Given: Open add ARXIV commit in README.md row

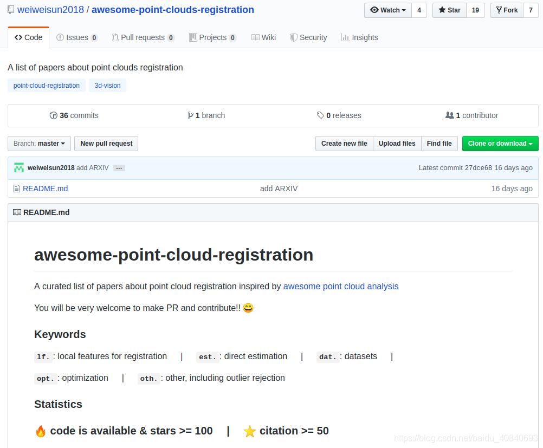Looking at the screenshot, I should pyautogui.click(x=279, y=189).
